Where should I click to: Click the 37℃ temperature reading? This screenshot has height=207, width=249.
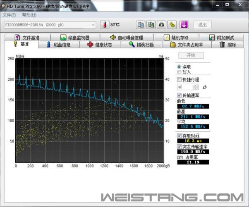(115, 25)
